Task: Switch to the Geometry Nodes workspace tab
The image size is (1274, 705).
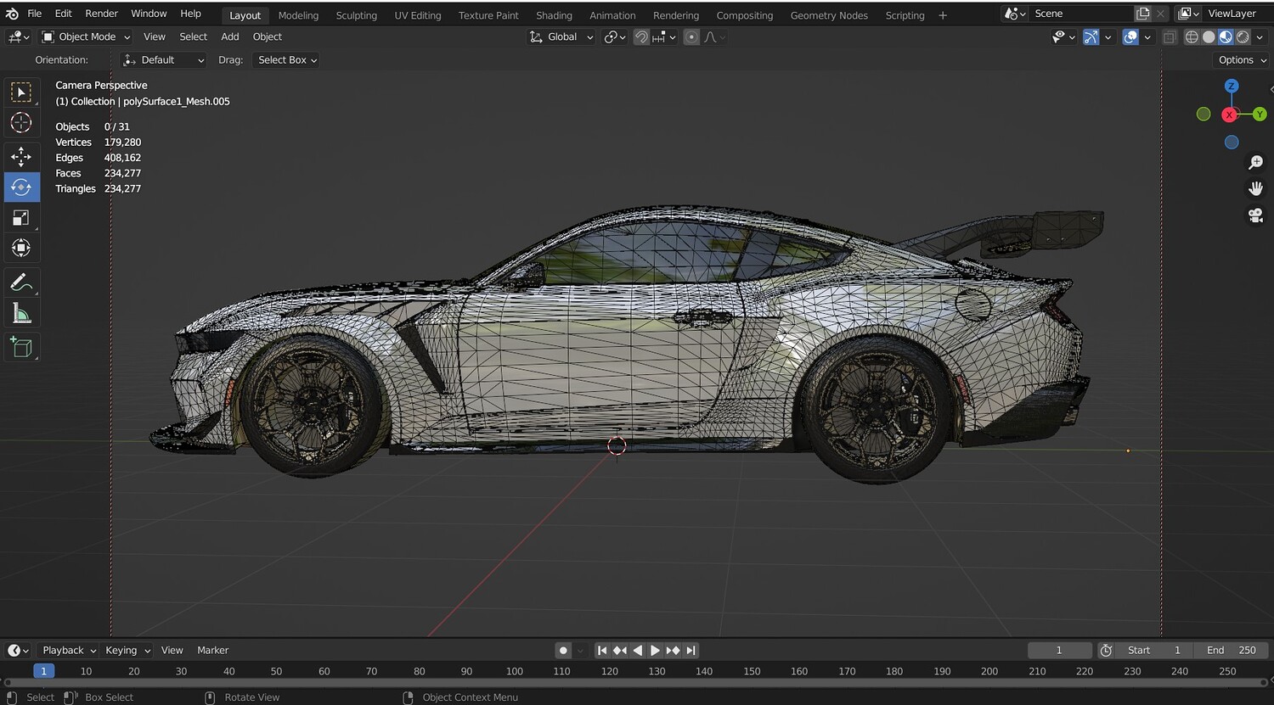Action: [829, 15]
